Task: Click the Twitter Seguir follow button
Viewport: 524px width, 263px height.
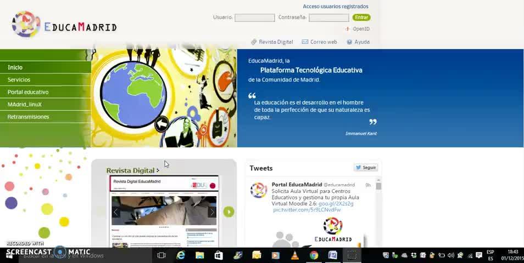Action: click(x=366, y=168)
